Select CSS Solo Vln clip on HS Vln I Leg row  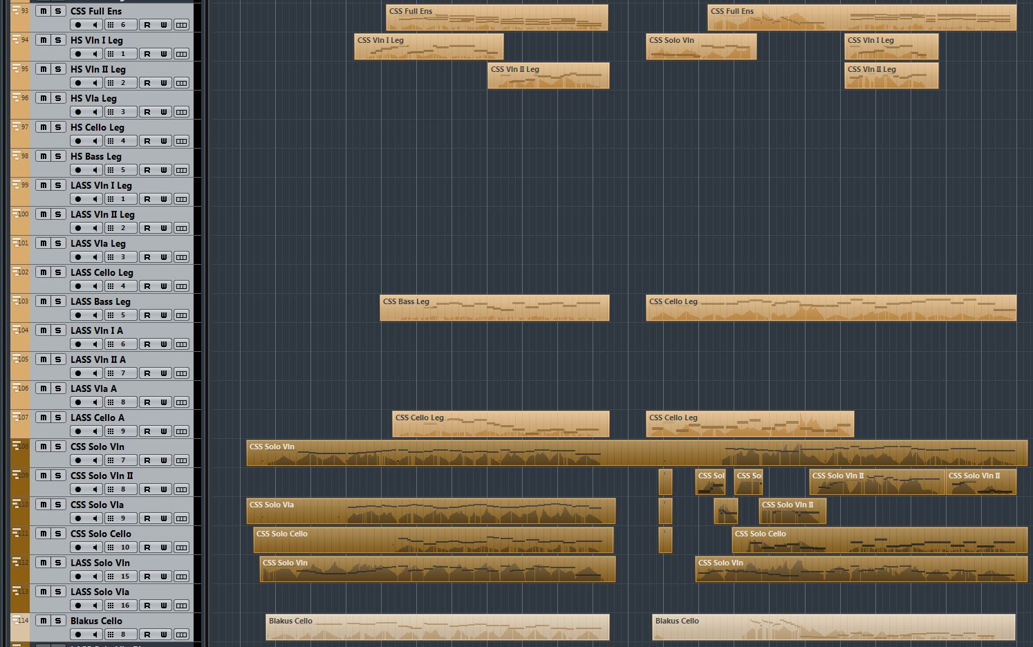(x=701, y=47)
